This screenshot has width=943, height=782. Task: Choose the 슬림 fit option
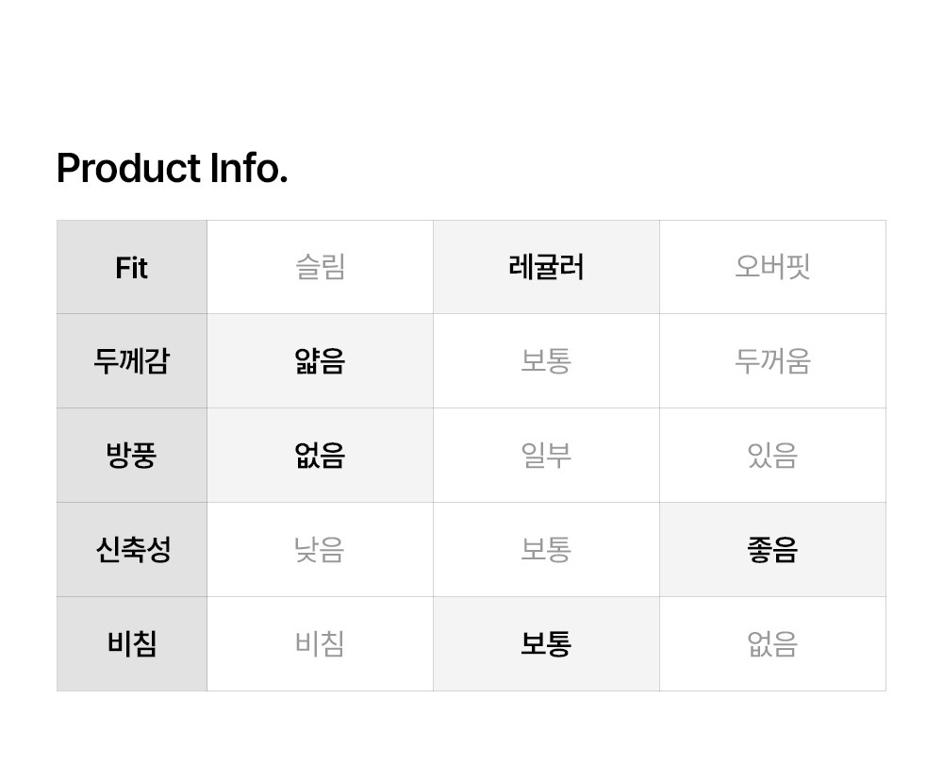click(320, 268)
